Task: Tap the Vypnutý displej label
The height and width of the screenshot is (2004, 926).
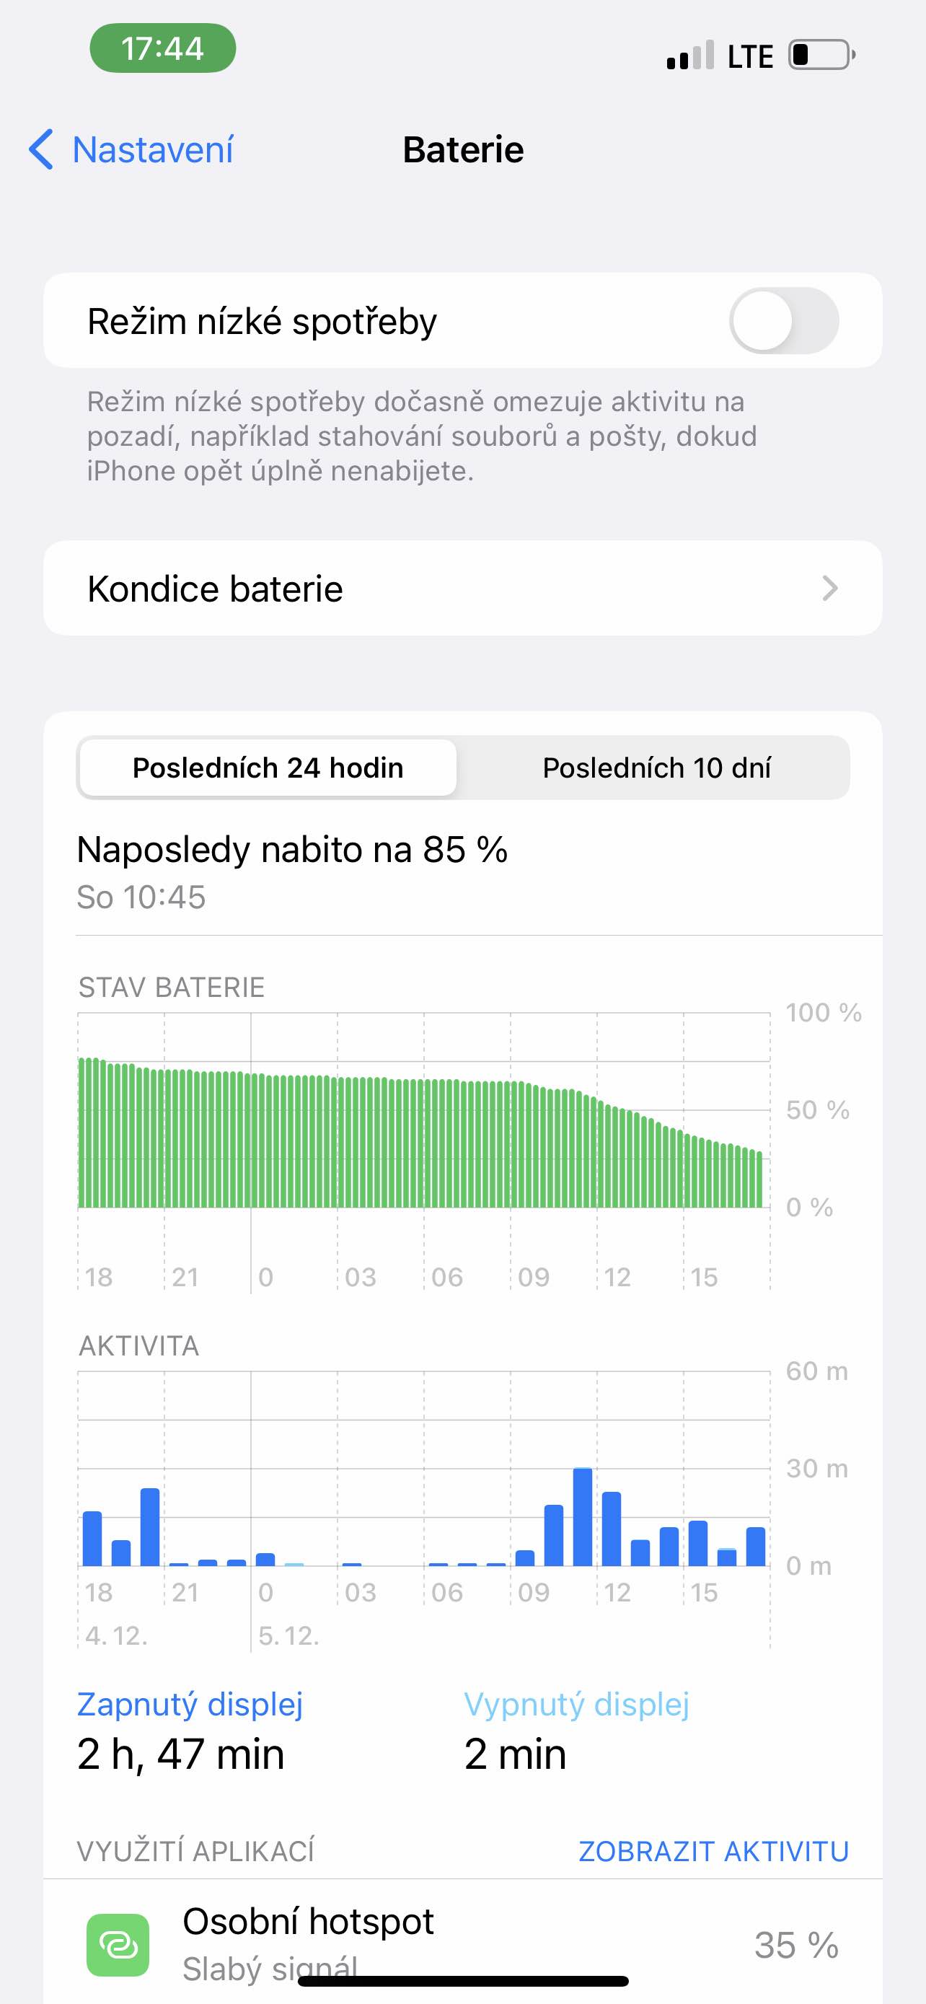Action: tap(576, 1704)
